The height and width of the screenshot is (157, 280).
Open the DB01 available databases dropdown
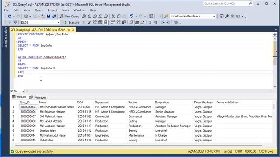click(x=58, y=23)
